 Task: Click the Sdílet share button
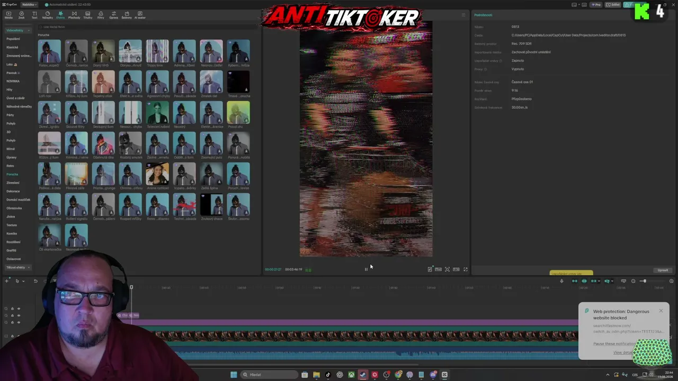[x=613, y=5]
